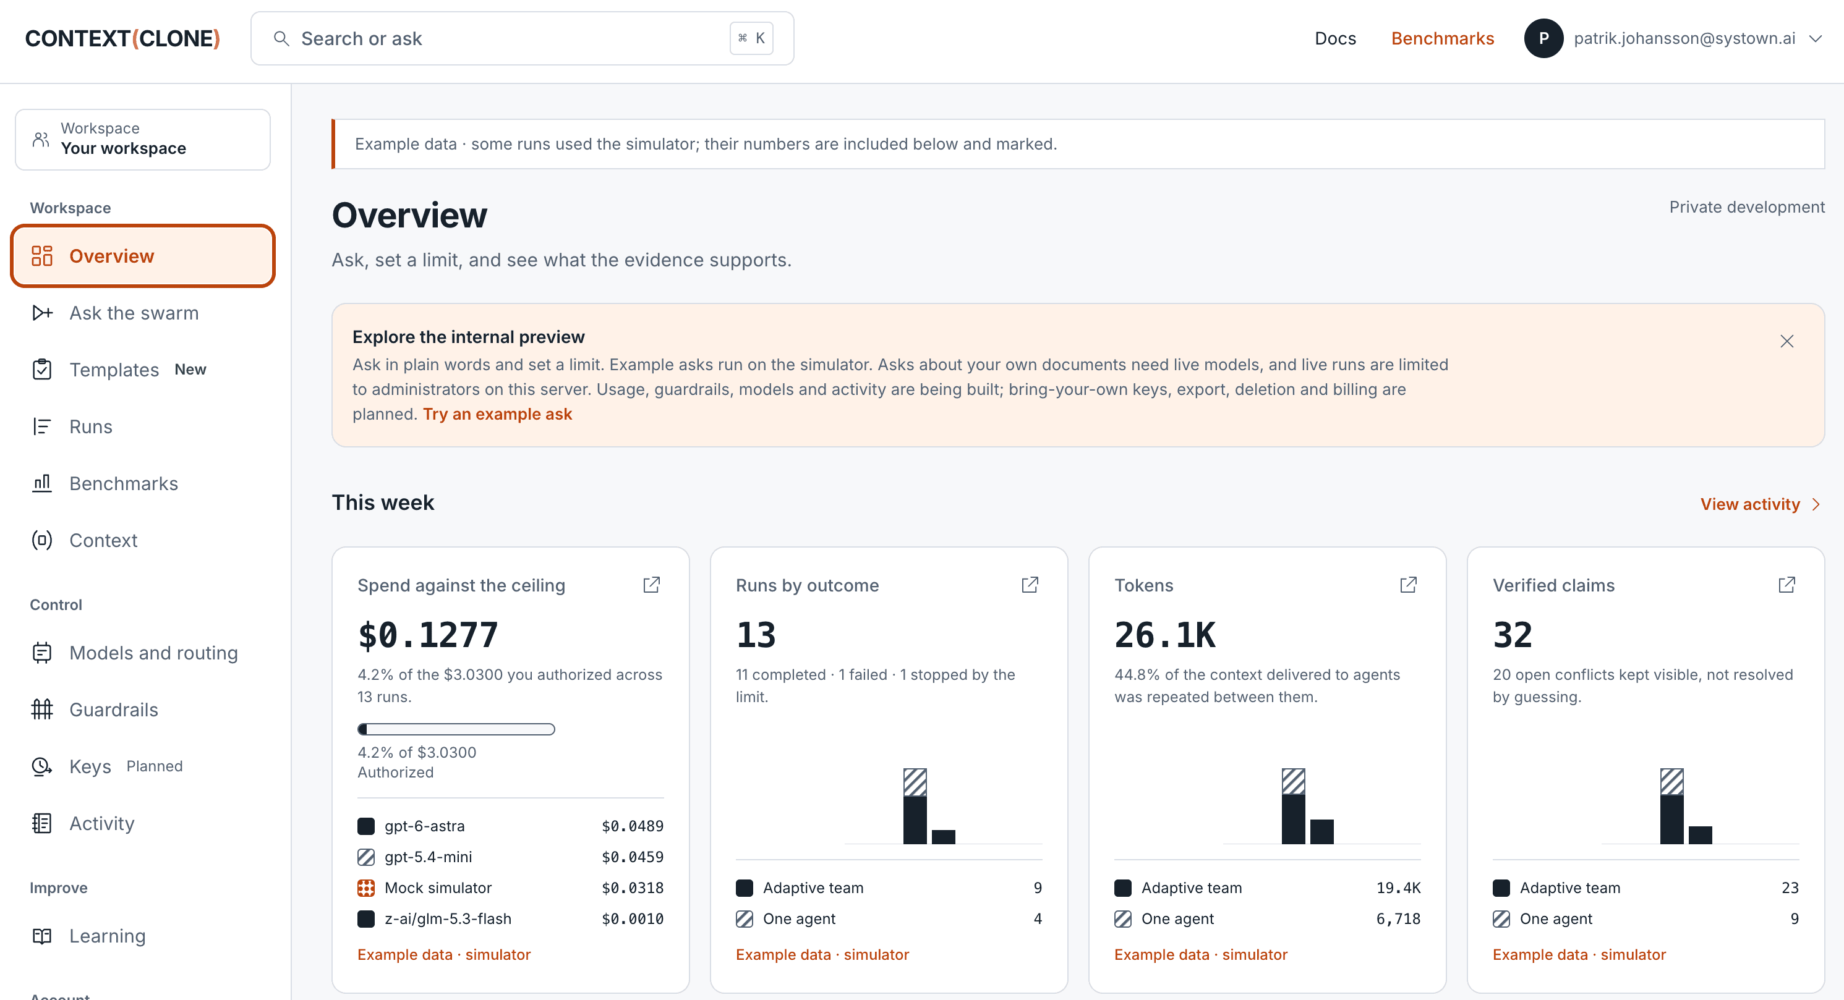
Task: Click the Keys icon in sidebar
Action: tap(42, 766)
